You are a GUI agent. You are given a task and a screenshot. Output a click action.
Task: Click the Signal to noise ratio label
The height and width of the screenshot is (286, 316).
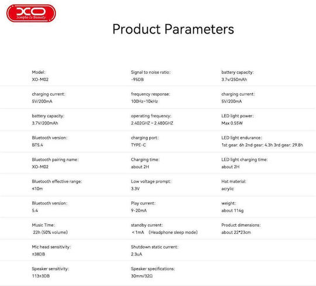coord(151,72)
